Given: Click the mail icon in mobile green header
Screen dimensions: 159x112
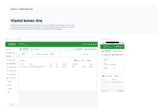Looking at the screenshot, I should (117, 47).
